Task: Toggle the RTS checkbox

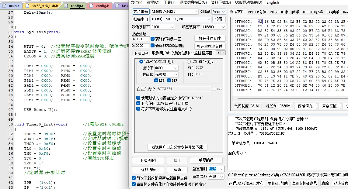Action: click(156, 81)
